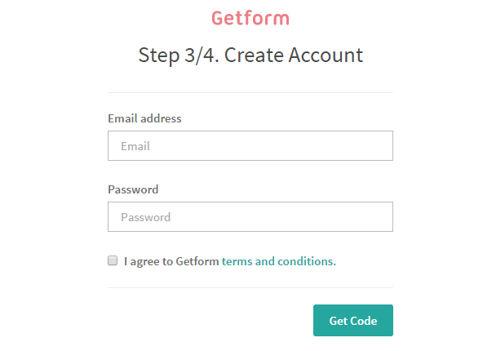Click the right end of the Password box

tap(385, 216)
